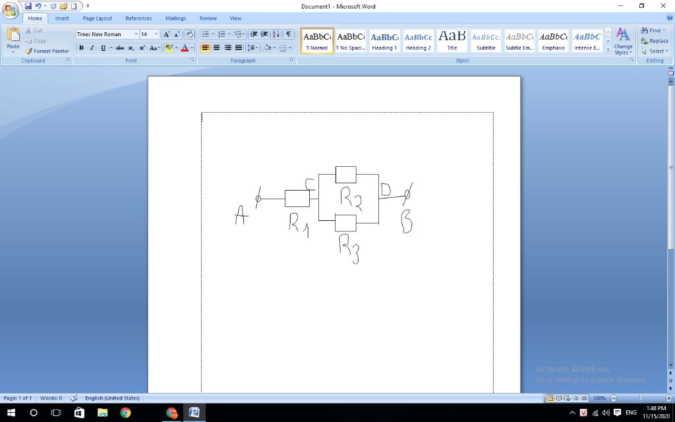675x422 pixels.
Task: Switch to Full Screen Reading view
Action: tap(559, 398)
